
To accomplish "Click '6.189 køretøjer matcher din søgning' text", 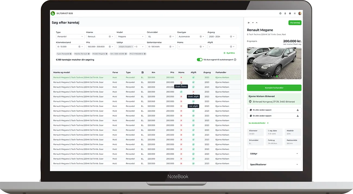I will (x=75, y=60).
